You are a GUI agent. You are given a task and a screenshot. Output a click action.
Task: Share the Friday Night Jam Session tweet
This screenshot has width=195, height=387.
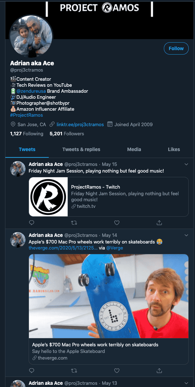[159, 223]
